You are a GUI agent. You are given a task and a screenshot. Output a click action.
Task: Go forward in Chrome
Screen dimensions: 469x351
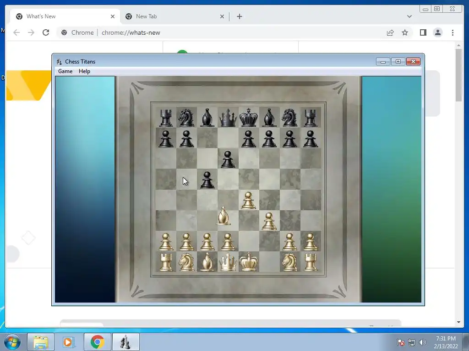coord(31,32)
